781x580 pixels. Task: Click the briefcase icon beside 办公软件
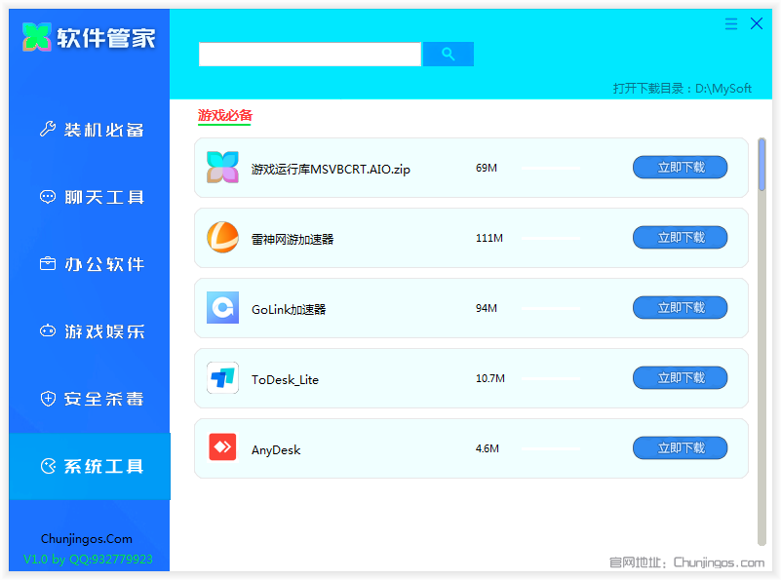click(48, 263)
